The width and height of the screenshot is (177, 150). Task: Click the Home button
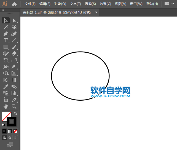pyautogui.click(x=14, y=4)
